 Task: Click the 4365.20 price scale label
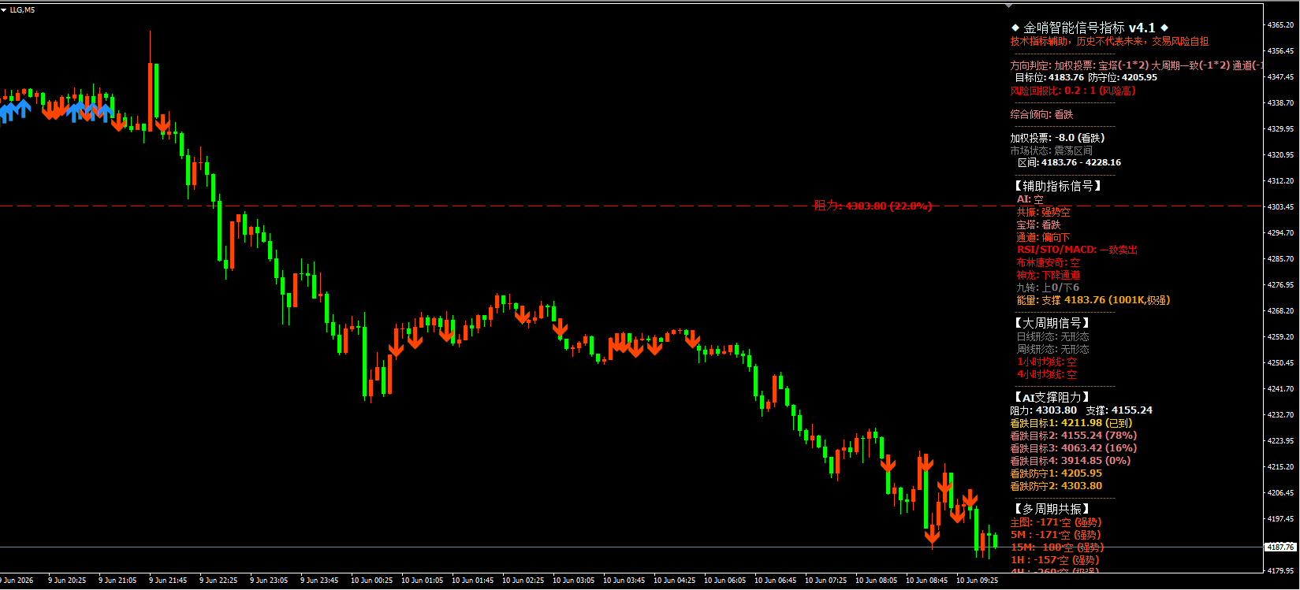click(1280, 24)
